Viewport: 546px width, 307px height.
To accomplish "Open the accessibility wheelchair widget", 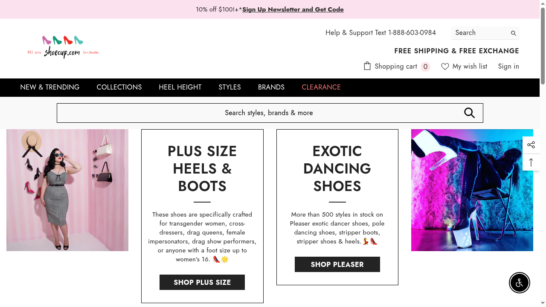I will (520, 283).
